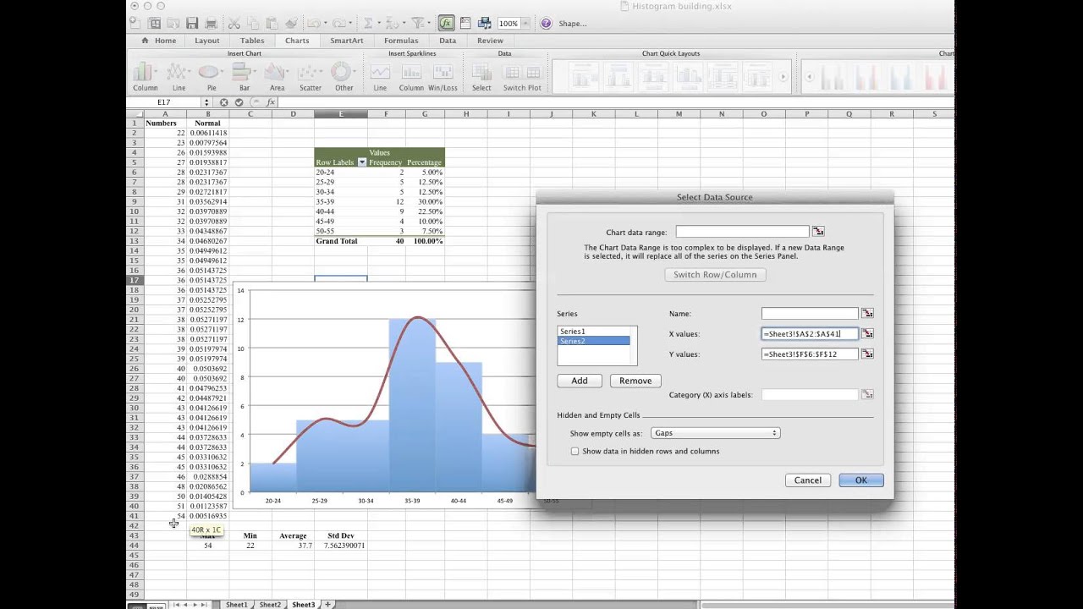Open the 100% zoom dropdown
Screen dimensions: 1083x609
pyautogui.click(x=525, y=23)
